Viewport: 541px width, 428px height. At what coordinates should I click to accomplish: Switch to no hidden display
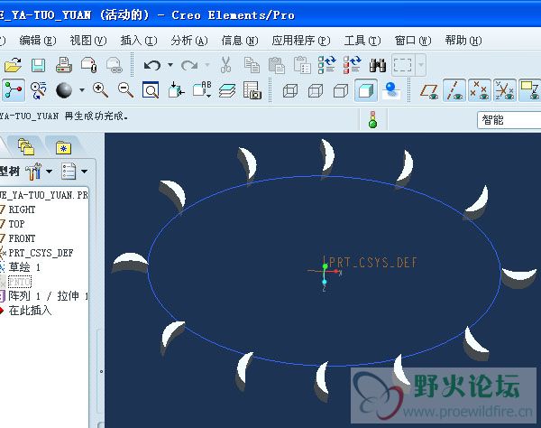click(341, 91)
